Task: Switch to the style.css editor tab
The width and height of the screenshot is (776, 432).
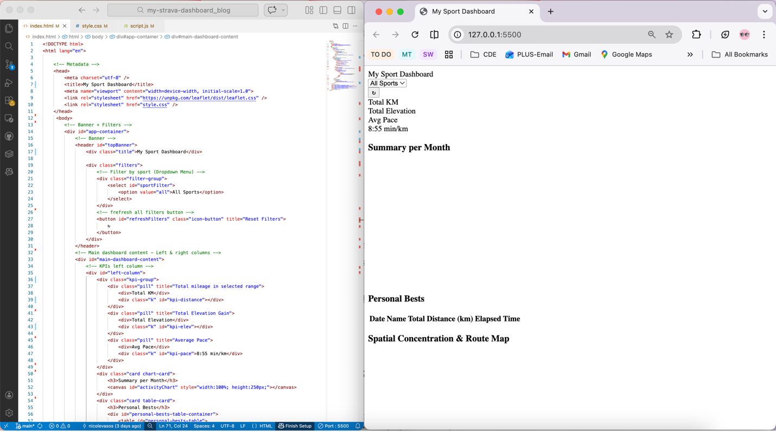Action: click(91, 25)
